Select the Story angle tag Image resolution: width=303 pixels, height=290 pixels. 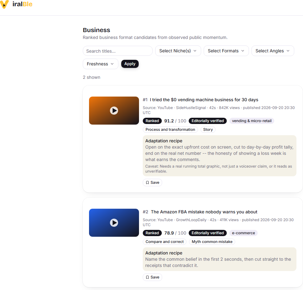tap(208, 130)
